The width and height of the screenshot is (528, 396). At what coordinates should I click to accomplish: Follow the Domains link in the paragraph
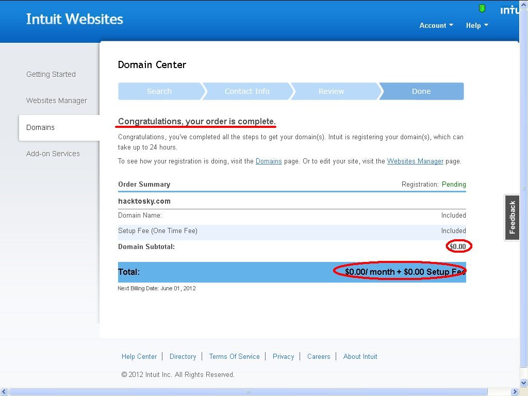(269, 161)
